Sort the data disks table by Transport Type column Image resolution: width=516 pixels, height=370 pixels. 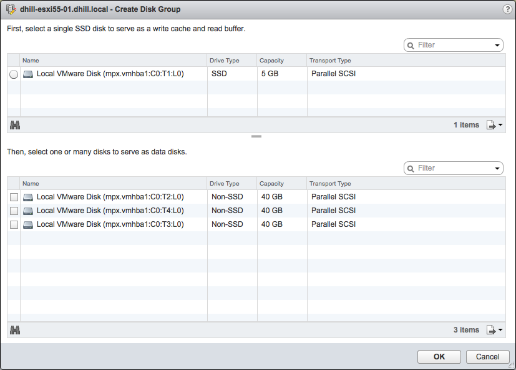pyautogui.click(x=406, y=183)
